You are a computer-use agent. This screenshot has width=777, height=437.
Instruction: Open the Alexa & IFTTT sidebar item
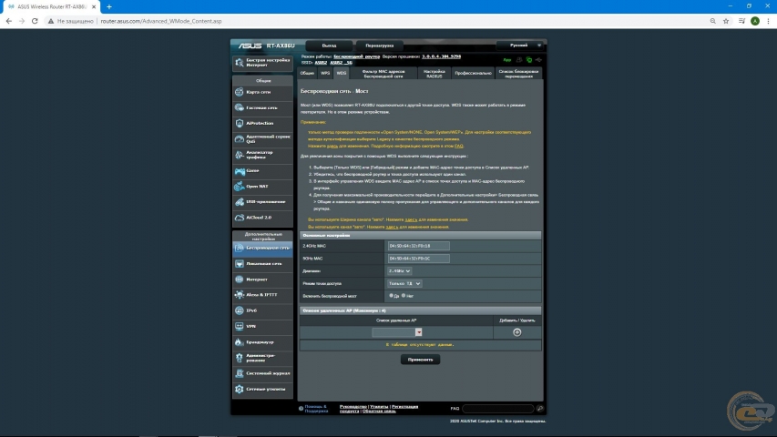(x=262, y=295)
